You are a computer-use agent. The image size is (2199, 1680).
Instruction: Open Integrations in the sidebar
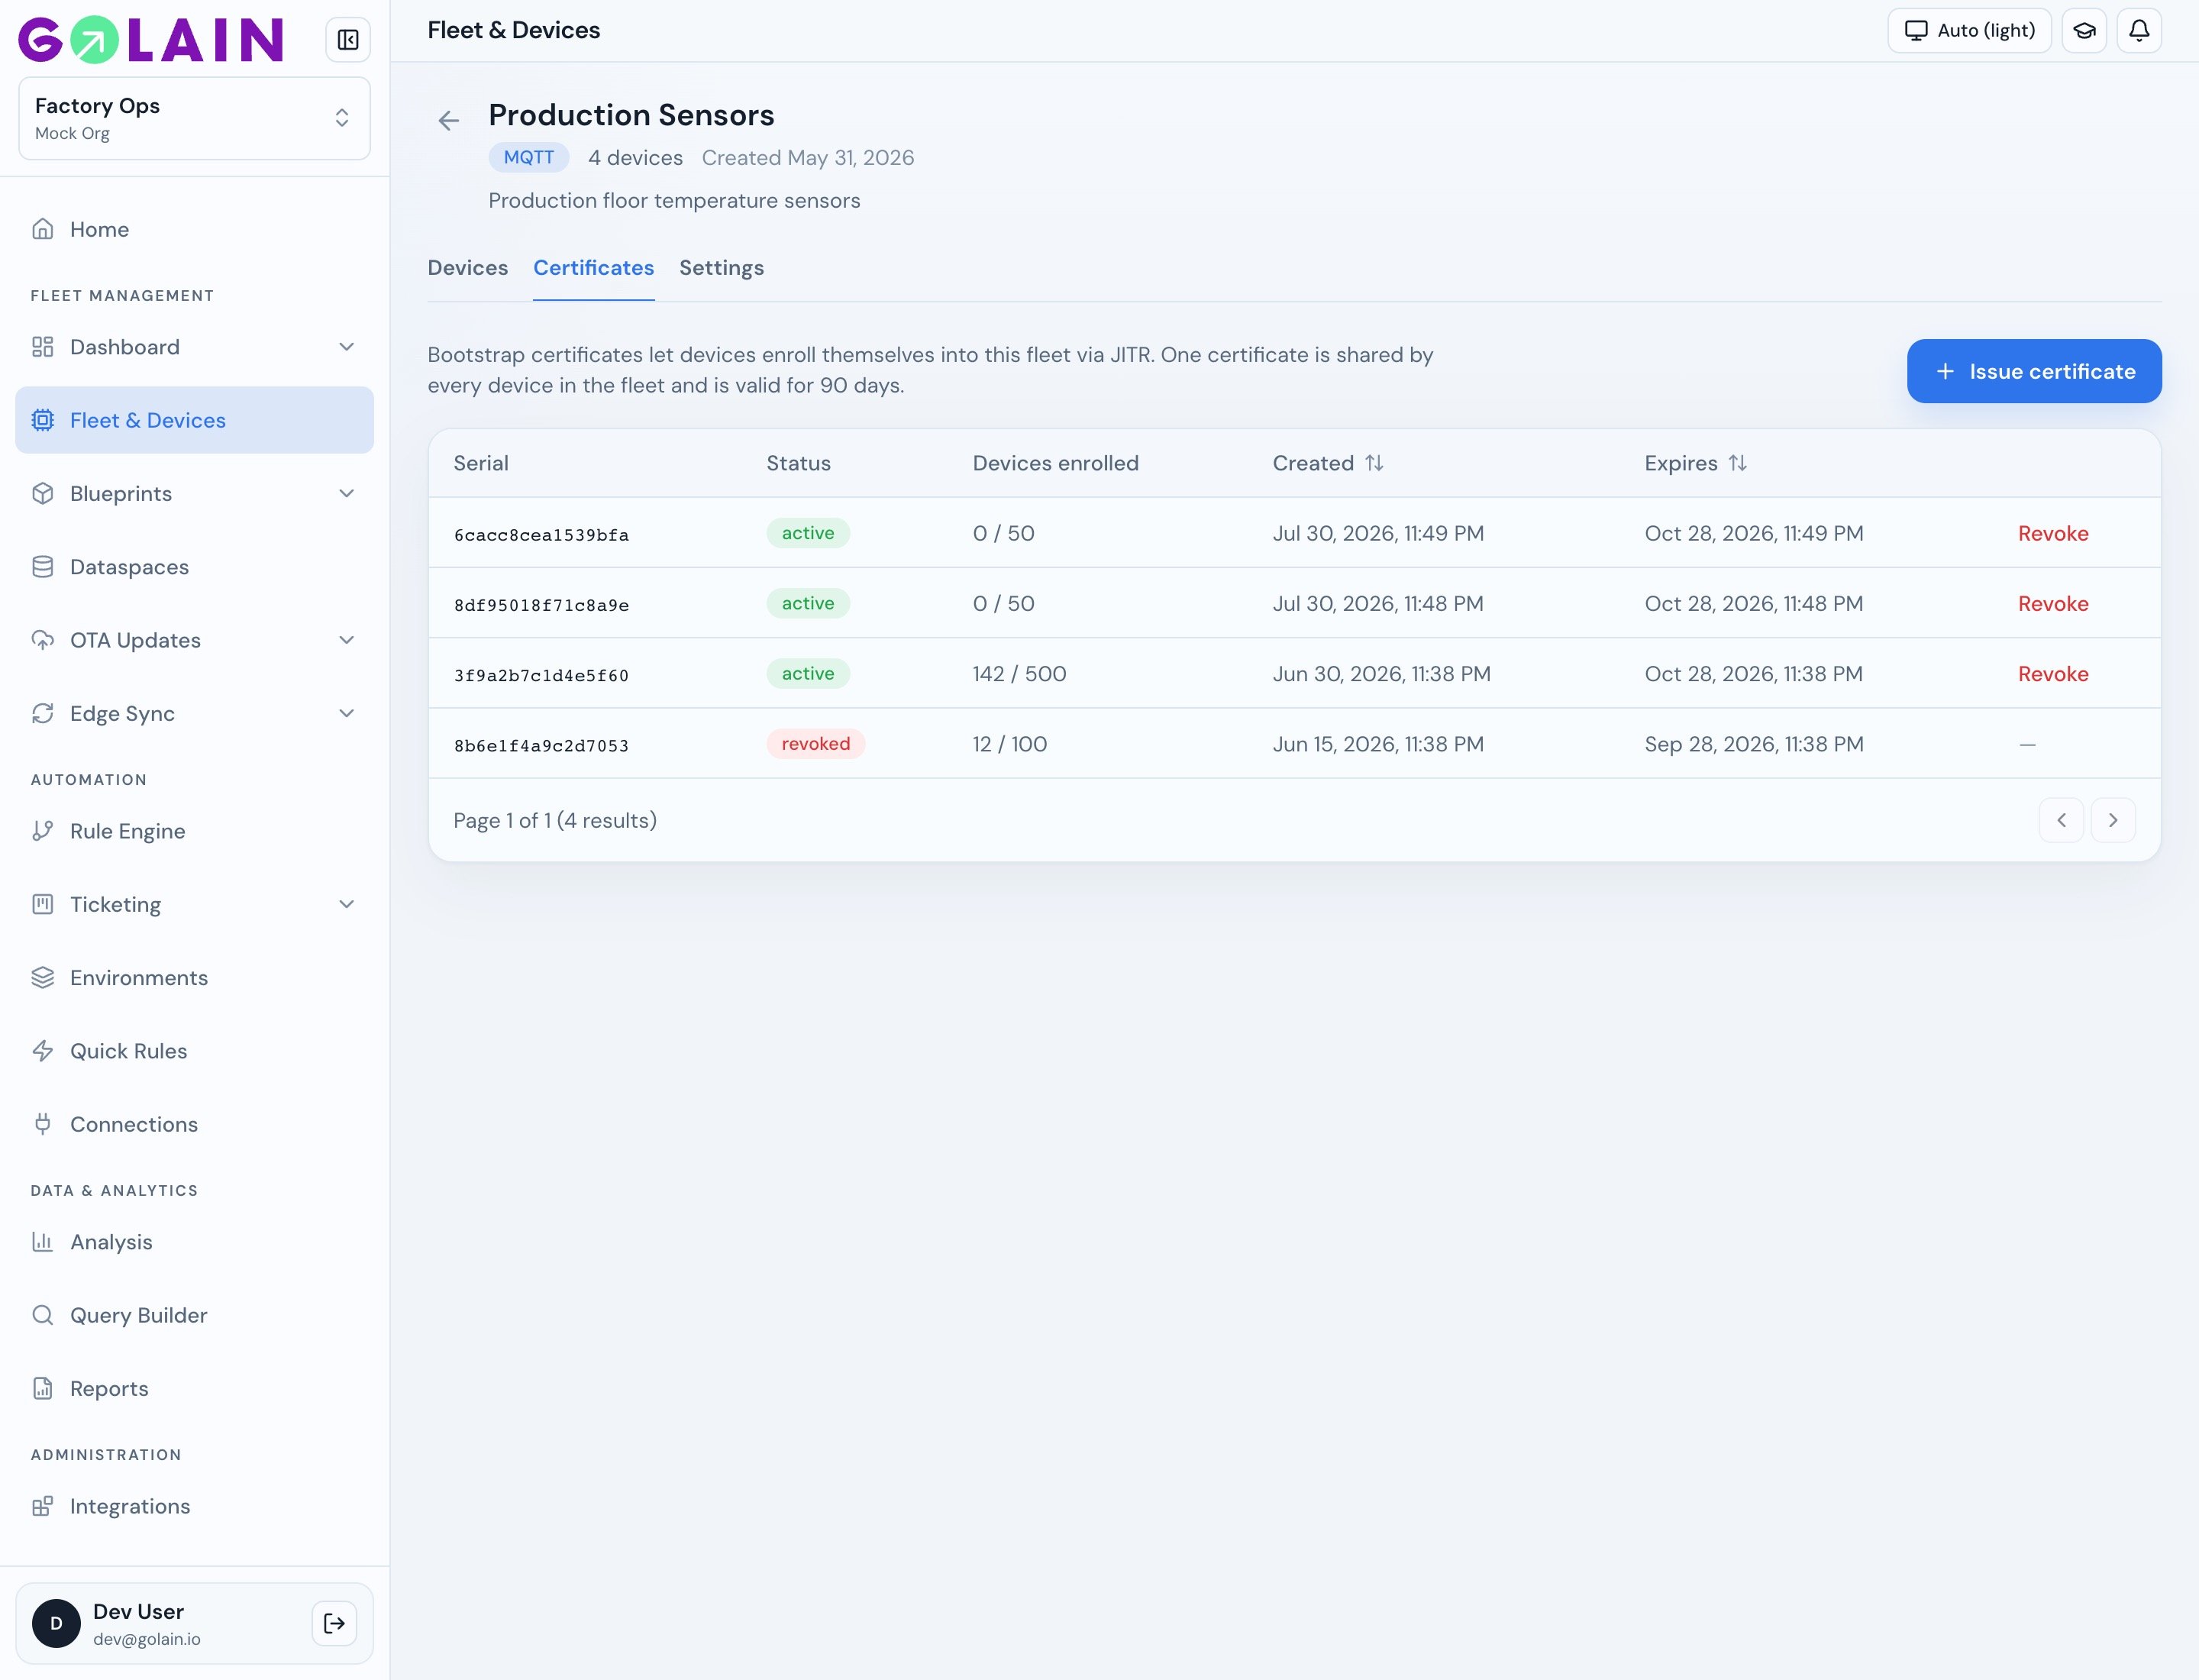coord(194,1506)
